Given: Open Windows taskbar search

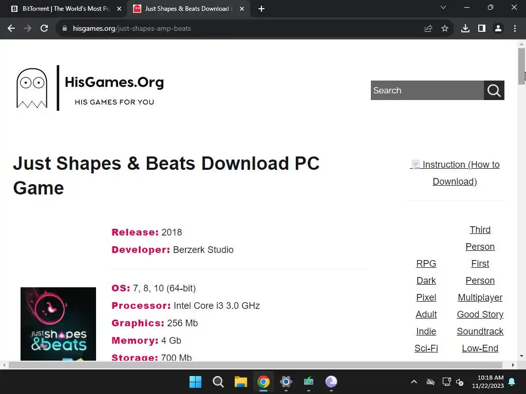Looking at the screenshot, I should [x=218, y=382].
